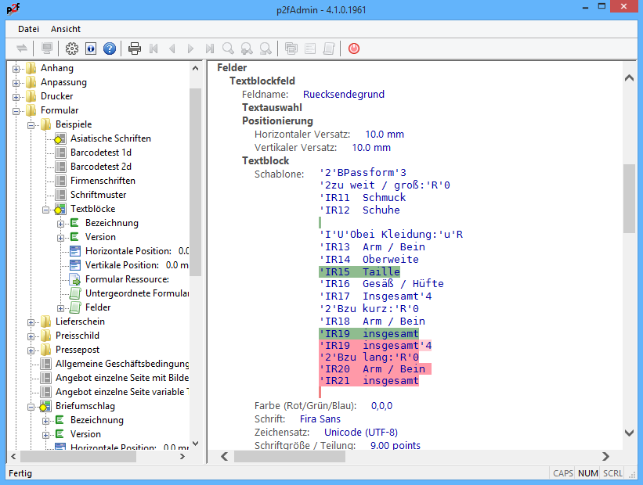This screenshot has height=485, width=643.
Task: Open the Datei menu
Action: tap(29, 29)
